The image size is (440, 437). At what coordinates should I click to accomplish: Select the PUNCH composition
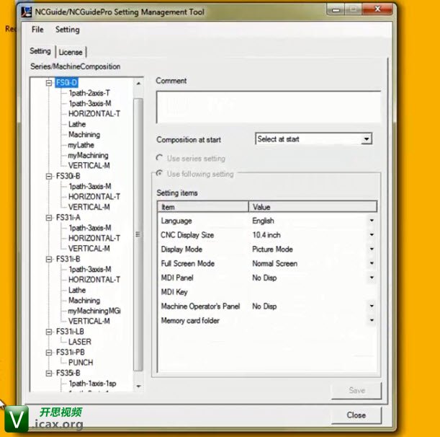(81, 363)
